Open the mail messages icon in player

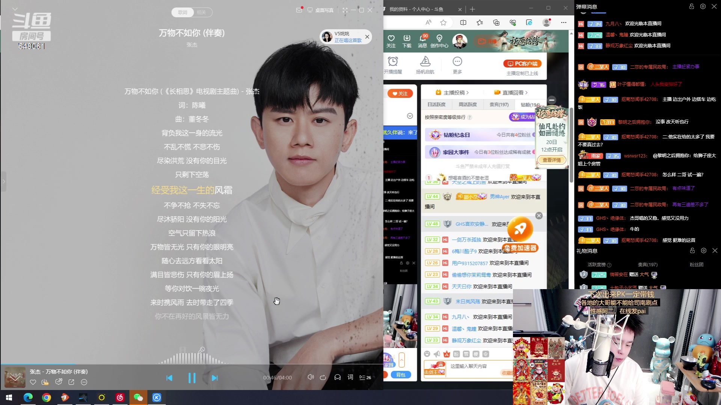tap(299, 10)
